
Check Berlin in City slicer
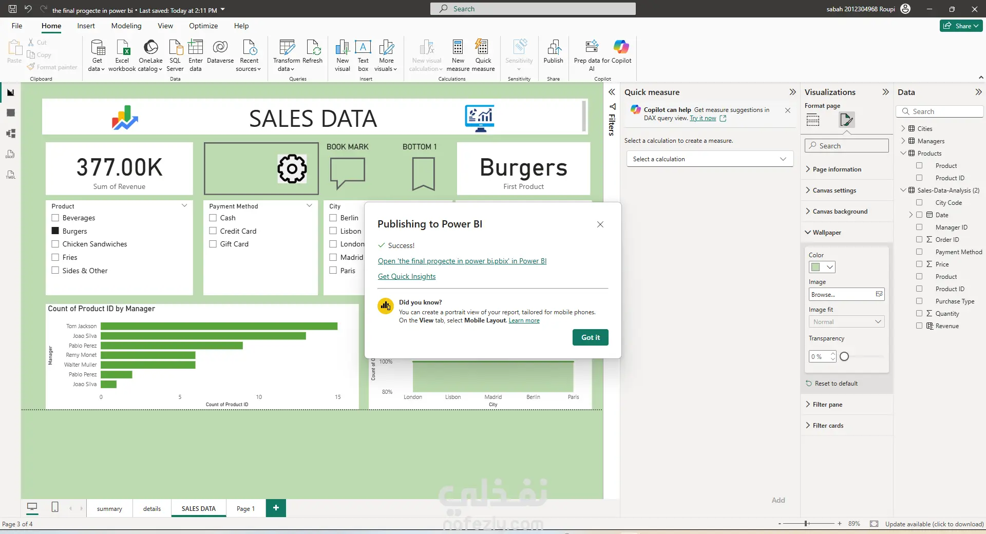(333, 218)
